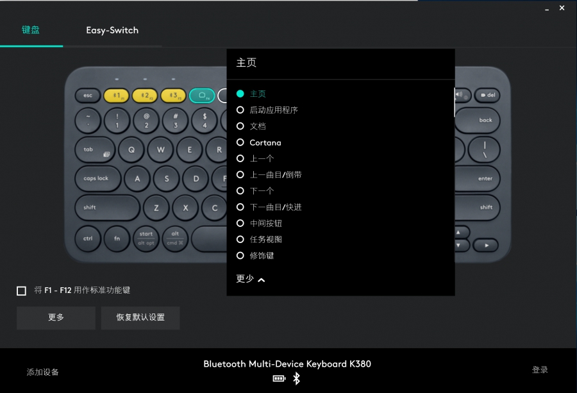The width and height of the screenshot is (577, 393).
Task: Switch to the 键盘 tab
Action: tap(31, 30)
